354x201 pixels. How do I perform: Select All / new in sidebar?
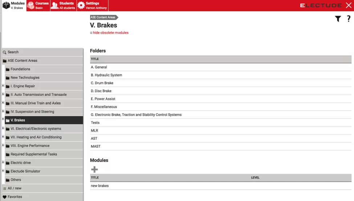[15, 188]
